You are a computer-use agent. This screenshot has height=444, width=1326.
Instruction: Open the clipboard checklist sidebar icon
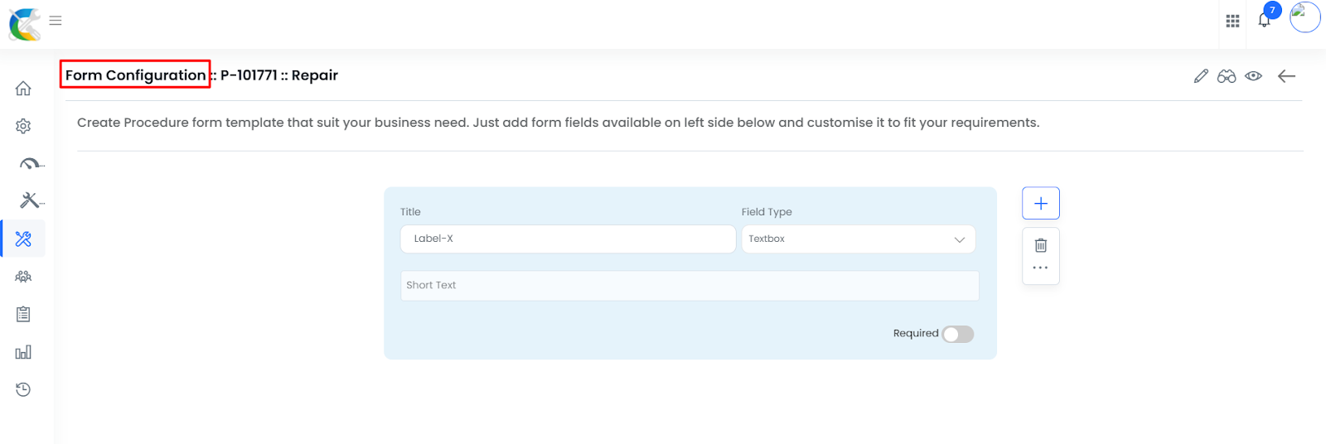[23, 314]
